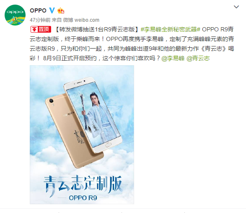This screenshot has height=213, width=246.
Task: Click the blue verified V badge
Action: (x=52, y=10)
